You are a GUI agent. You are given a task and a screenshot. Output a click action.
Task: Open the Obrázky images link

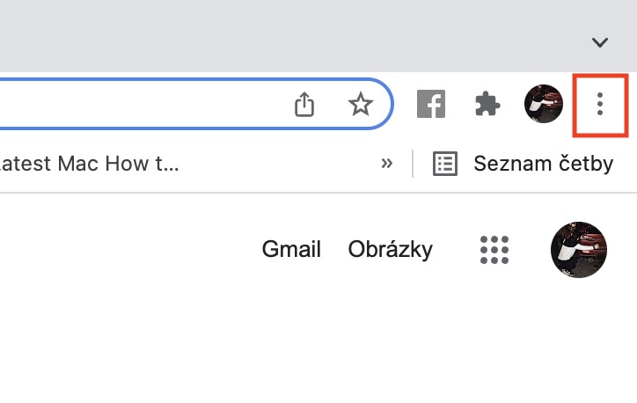pyautogui.click(x=391, y=250)
